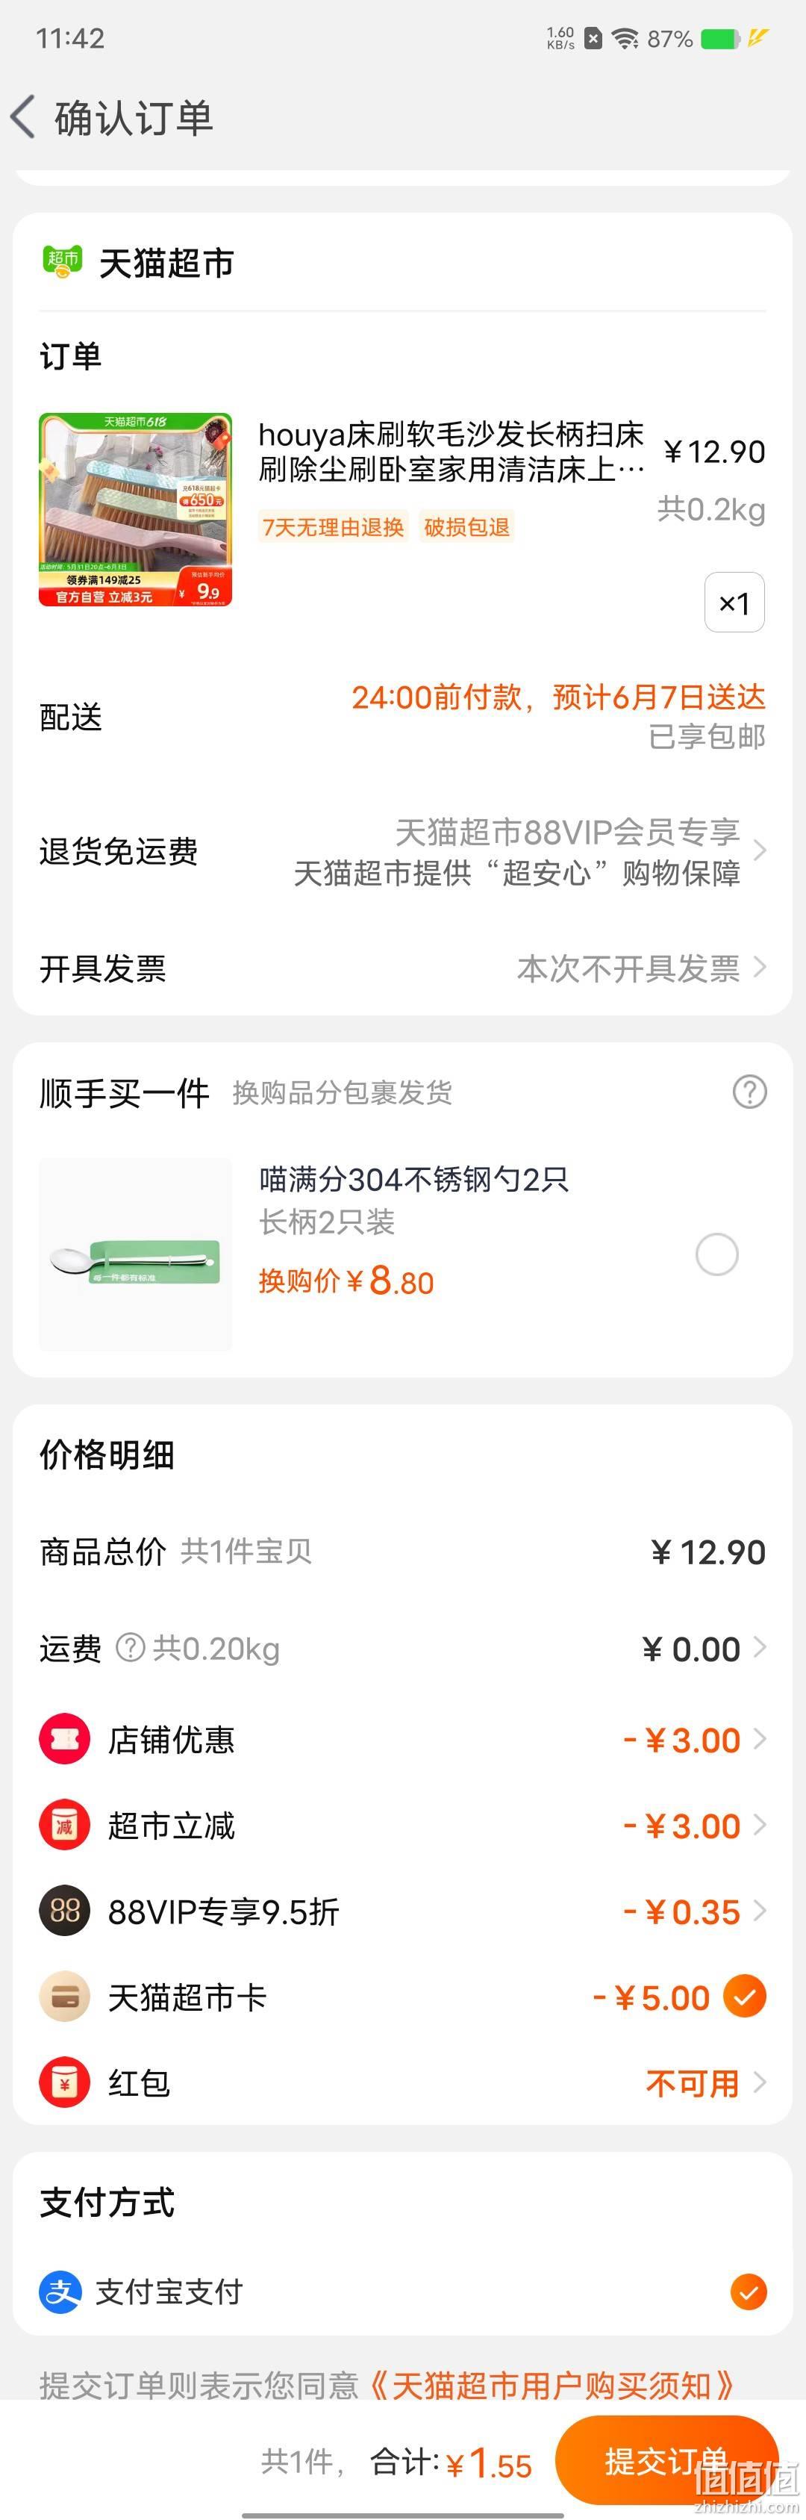
Task: Tap the 支付宝 Alipay logo icon
Action: pyautogui.click(x=60, y=2292)
